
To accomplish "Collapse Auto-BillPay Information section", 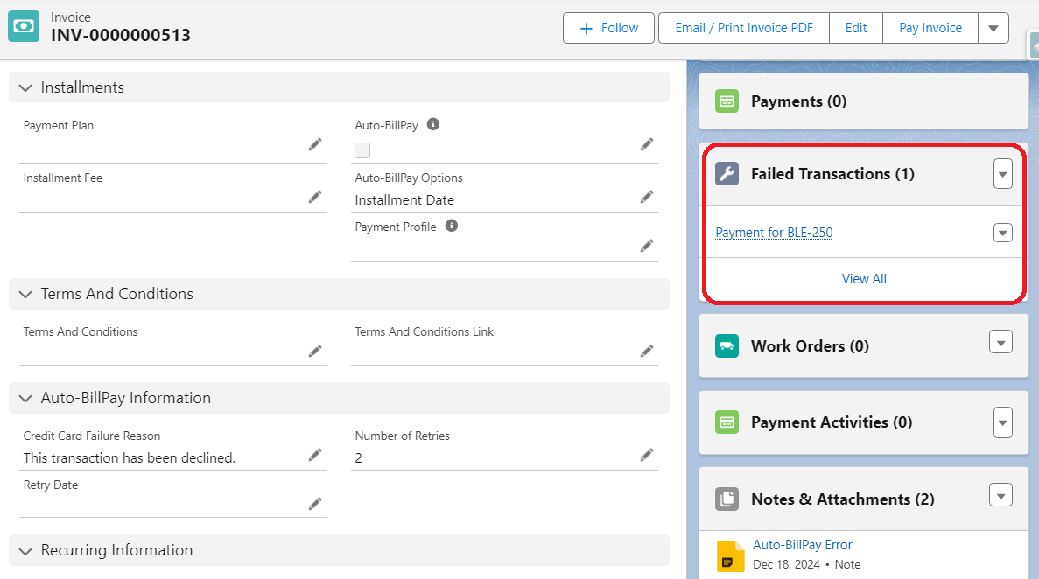I will 25,398.
